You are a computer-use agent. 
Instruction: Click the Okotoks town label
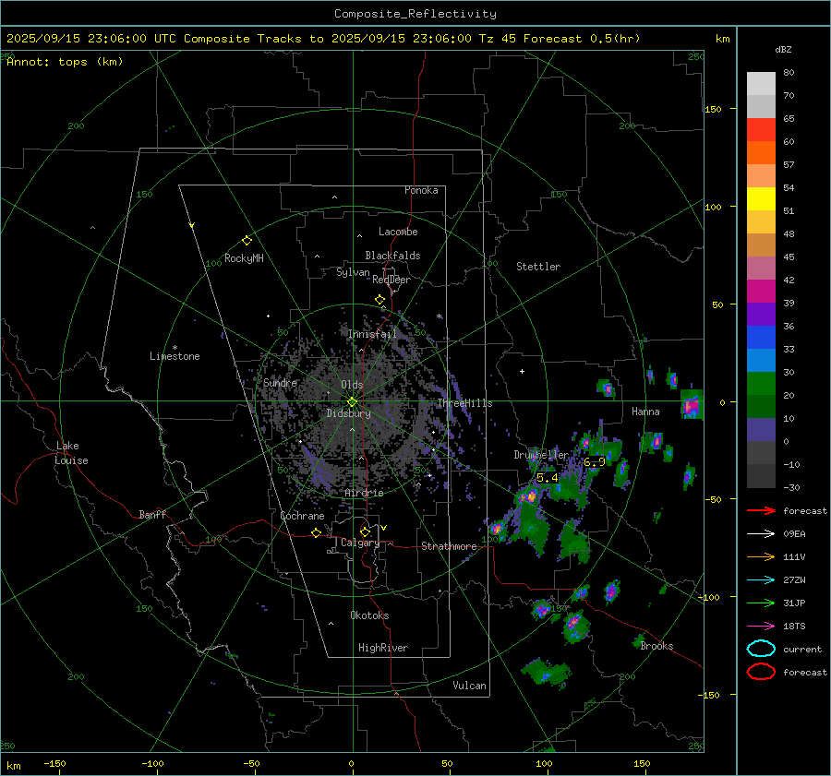(369, 615)
